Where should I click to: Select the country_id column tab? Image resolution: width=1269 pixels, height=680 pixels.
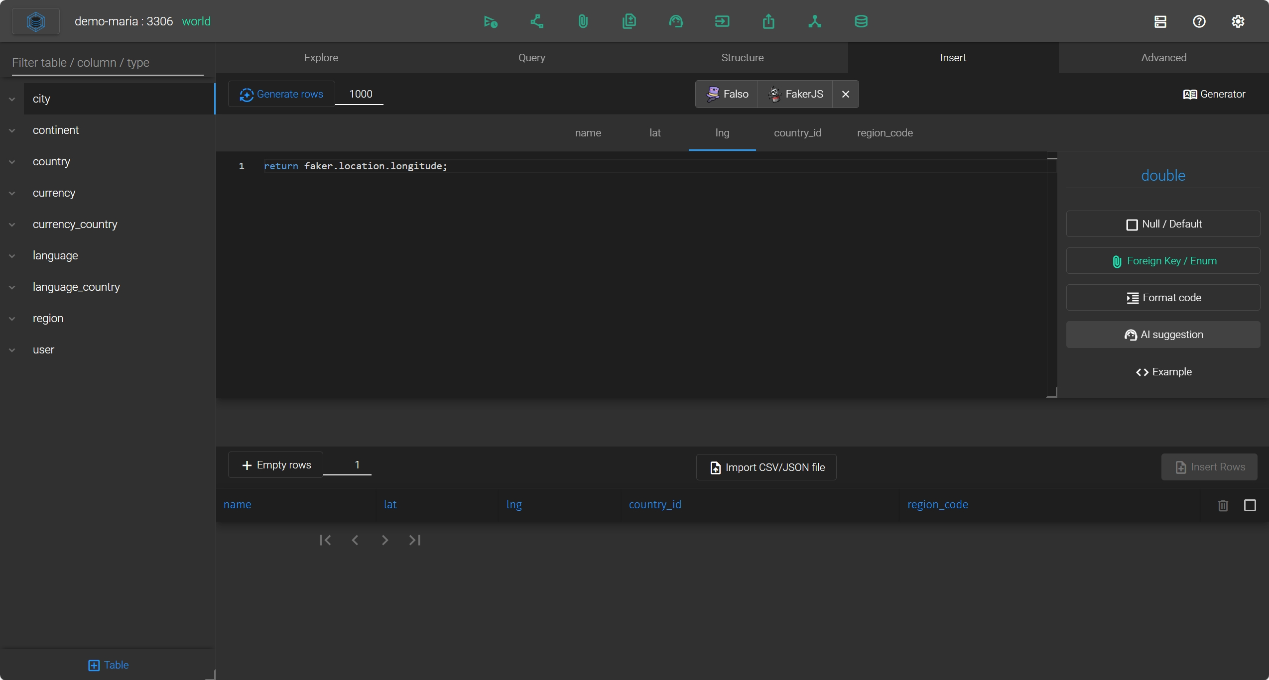pyautogui.click(x=797, y=133)
